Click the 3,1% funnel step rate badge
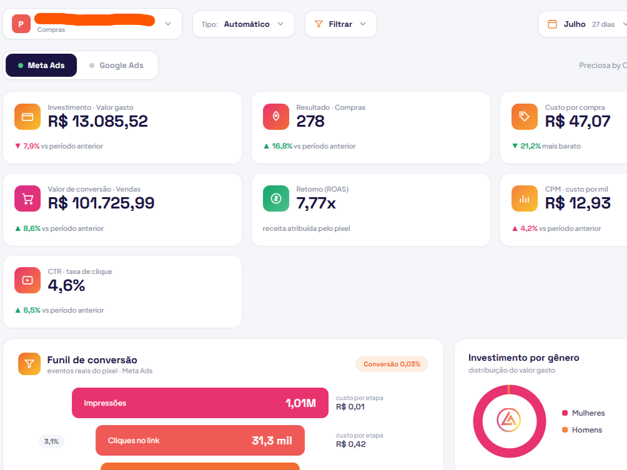 [x=51, y=442]
